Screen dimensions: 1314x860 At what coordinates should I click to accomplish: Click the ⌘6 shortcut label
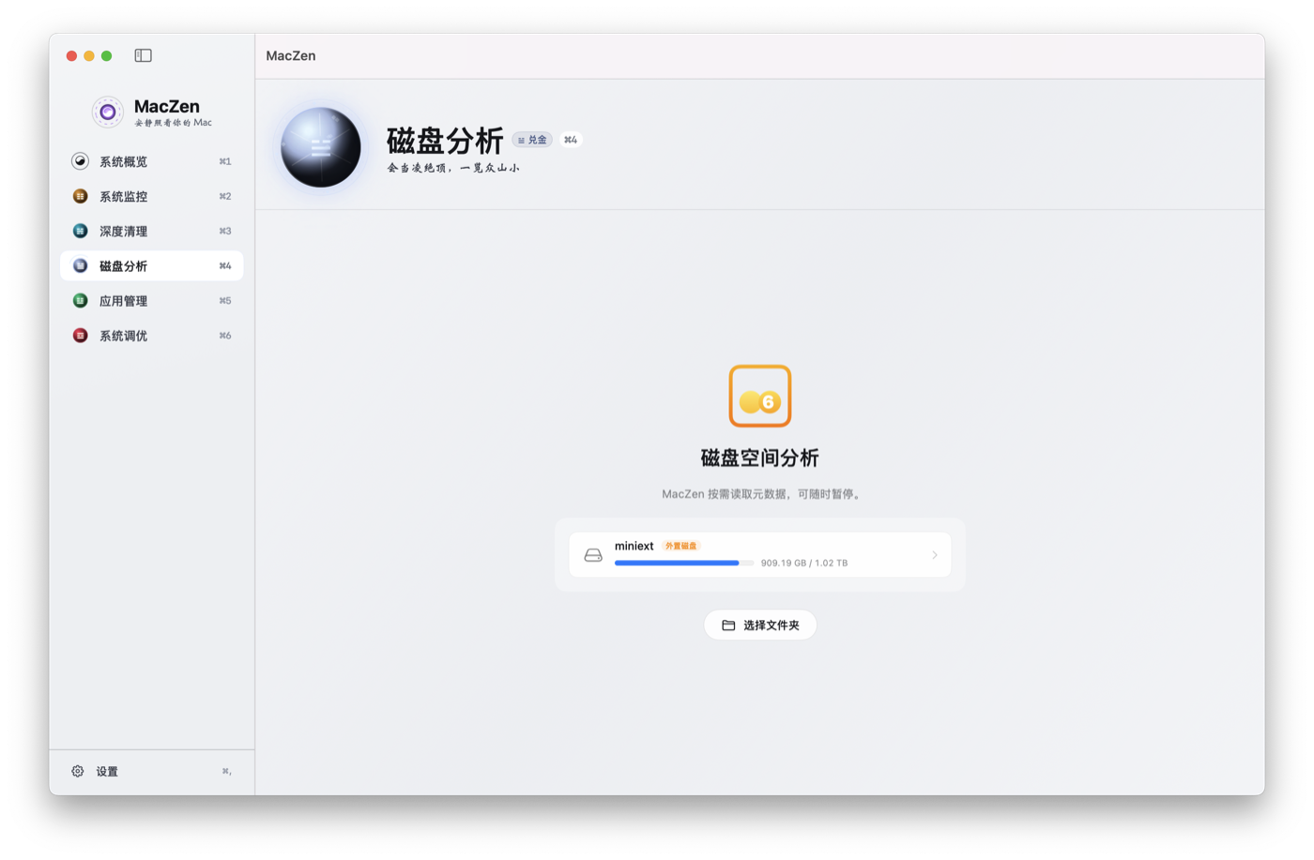point(225,336)
